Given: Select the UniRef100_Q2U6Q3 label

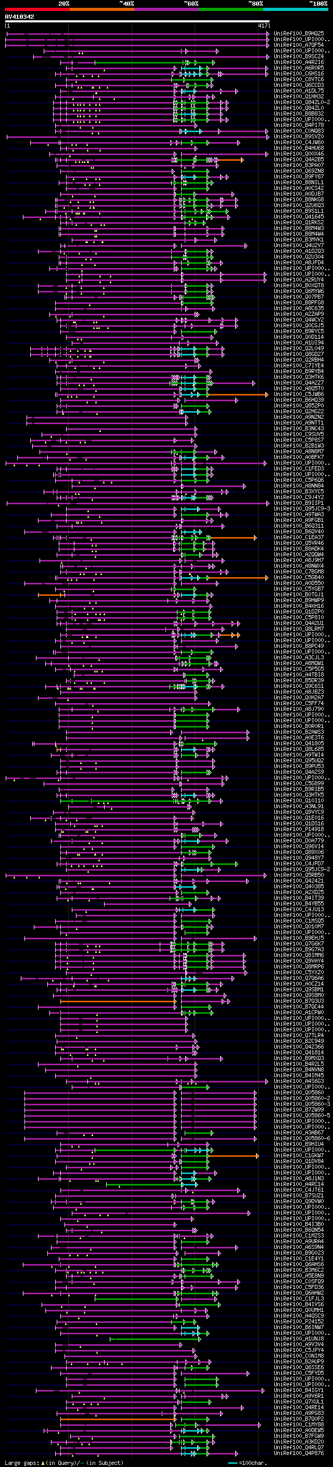Looking at the screenshot, I should click(x=299, y=205).
